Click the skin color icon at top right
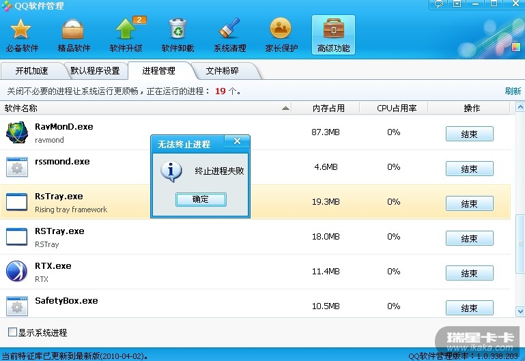The image size is (525, 361). tap(516, 47)
